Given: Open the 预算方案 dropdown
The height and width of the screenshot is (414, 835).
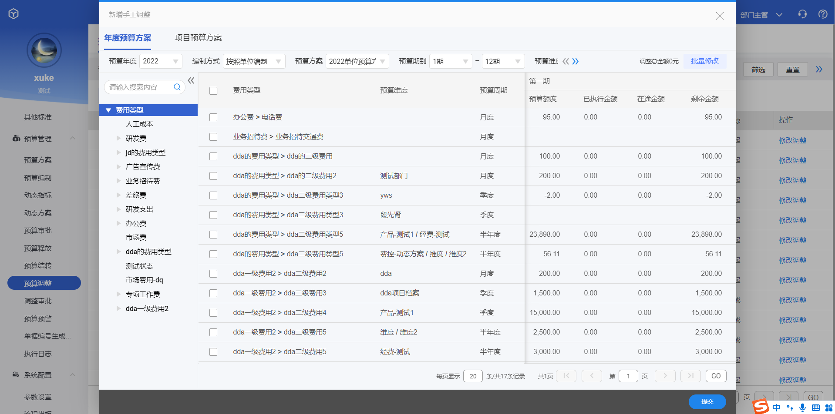Looking at the screenshot, I should 357,61.
